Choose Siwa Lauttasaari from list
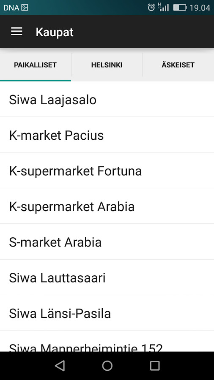The width and height of the screenshot is (214, 380). (x=107, y=277)
